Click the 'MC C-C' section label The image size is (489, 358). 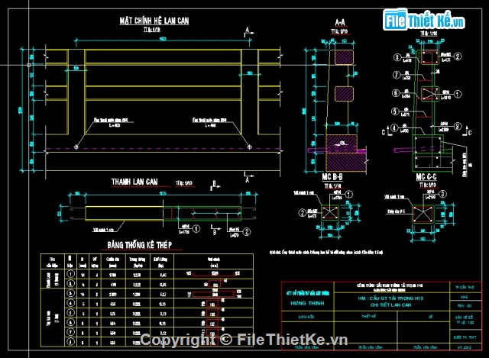[x=426, y=177]
